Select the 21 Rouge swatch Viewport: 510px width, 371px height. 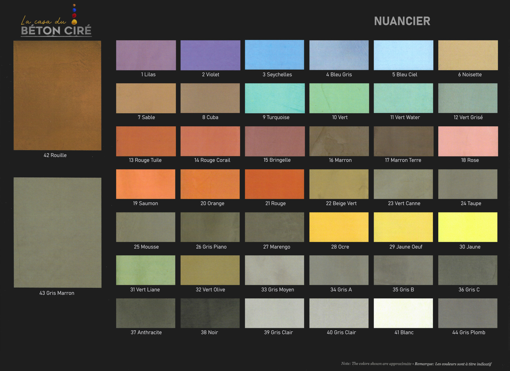(x=274, y=184)
